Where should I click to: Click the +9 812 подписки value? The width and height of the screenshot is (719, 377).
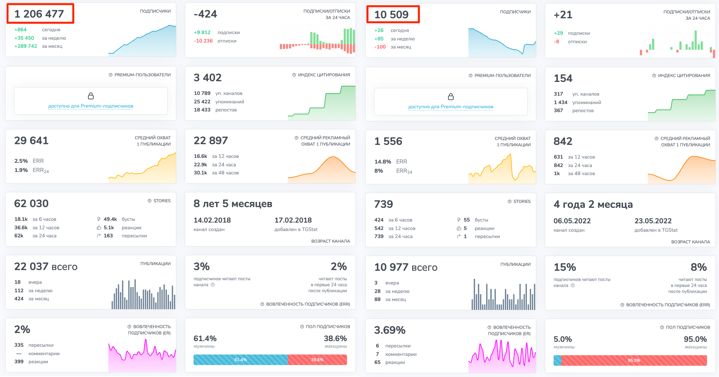(x=202, y=32)
